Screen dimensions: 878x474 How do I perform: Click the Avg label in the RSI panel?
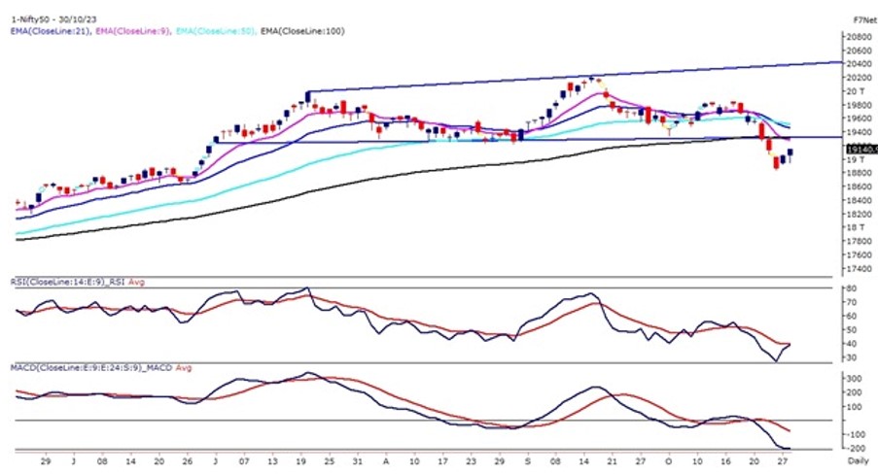click(137, 282)
